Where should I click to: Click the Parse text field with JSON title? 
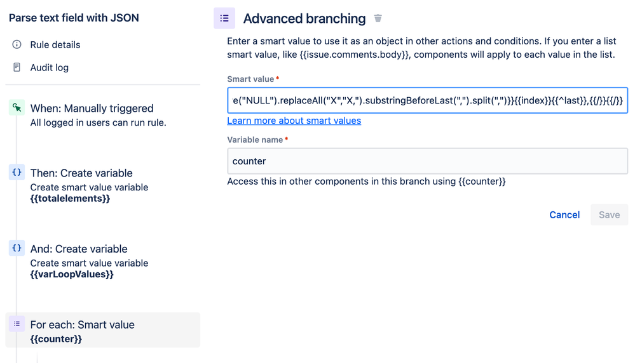[x=74, y=18]
